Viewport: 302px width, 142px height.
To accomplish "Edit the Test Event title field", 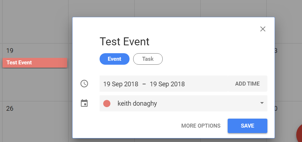I will click(x=124, y=42).
